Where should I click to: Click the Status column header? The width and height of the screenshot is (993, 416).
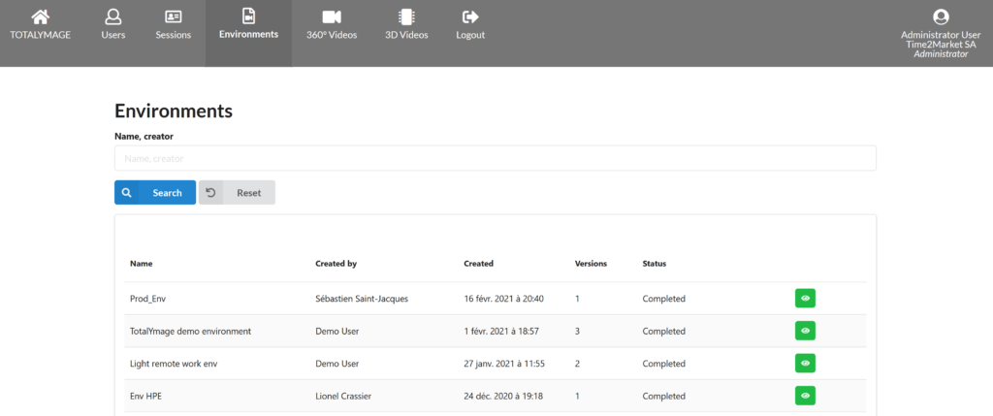(x=655, y=264)
